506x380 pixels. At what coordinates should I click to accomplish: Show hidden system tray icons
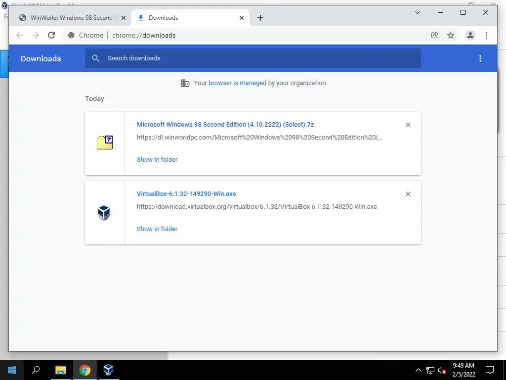(418, 370)
